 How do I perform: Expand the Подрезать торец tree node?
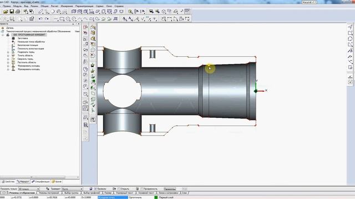tap(8, 52)
